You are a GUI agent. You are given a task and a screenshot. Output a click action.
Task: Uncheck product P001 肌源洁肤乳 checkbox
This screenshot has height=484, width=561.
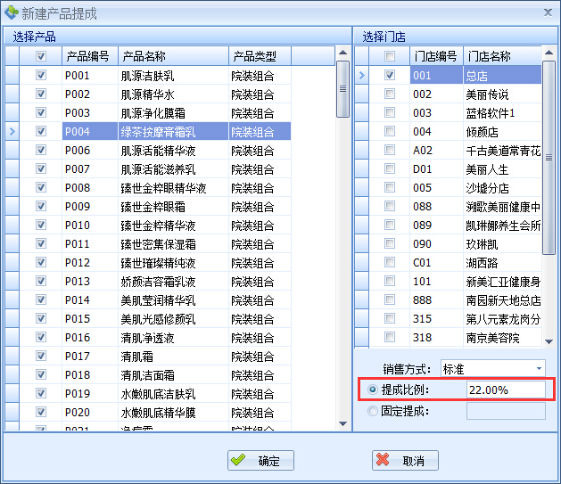(40, 76)
